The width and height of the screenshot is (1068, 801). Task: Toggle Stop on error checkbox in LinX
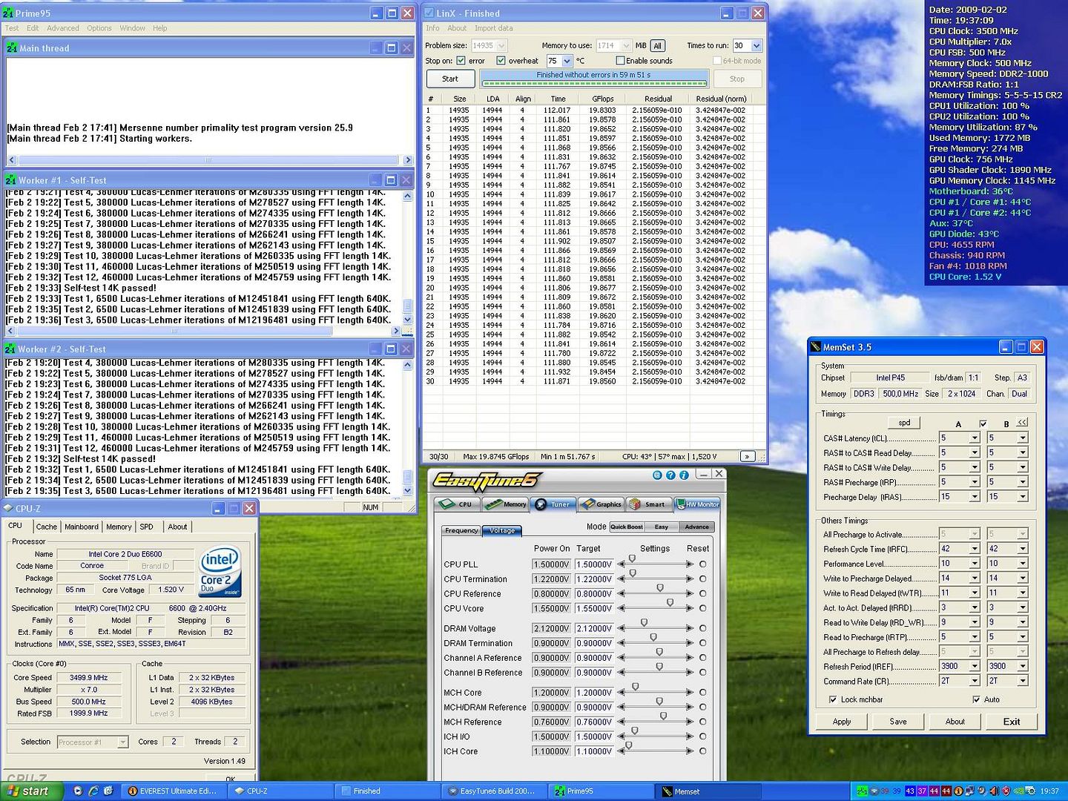click(x=461, y=61)
